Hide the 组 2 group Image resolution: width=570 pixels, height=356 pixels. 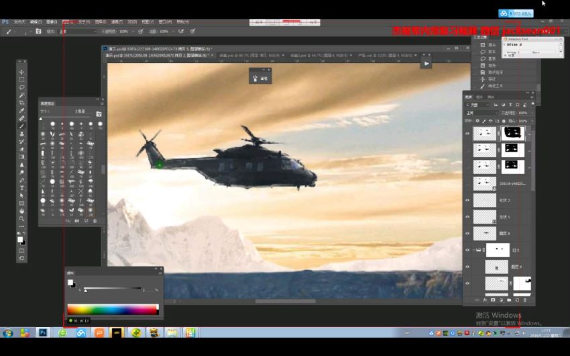tap(467, 250)
